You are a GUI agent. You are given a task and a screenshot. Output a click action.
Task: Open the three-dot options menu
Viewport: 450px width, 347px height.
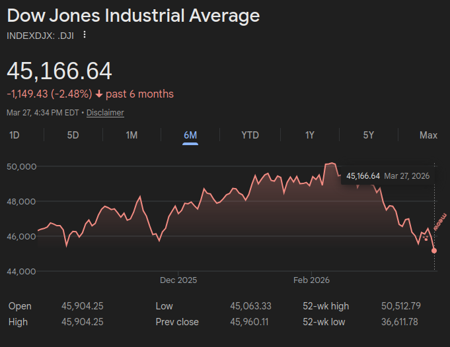[x=84, y=35]
